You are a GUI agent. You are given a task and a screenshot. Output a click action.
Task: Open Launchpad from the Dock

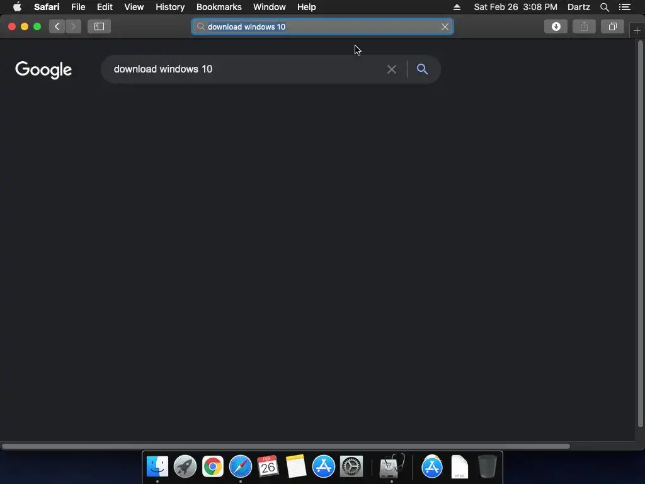(x=185, y=467)
